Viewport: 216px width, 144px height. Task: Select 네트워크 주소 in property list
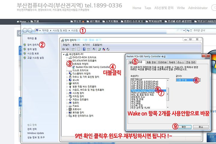[138, 97]
